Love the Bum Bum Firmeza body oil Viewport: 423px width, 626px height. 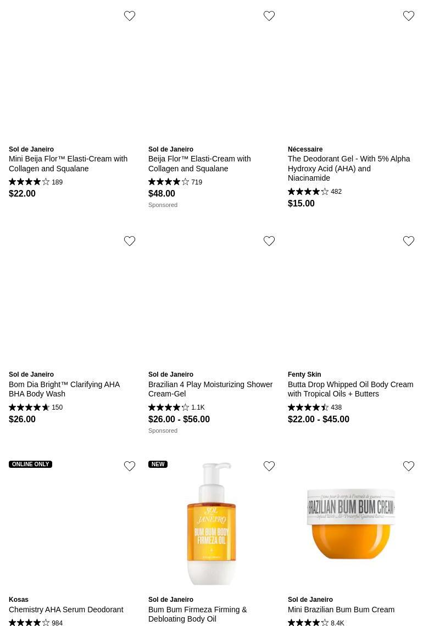[269, 466]
